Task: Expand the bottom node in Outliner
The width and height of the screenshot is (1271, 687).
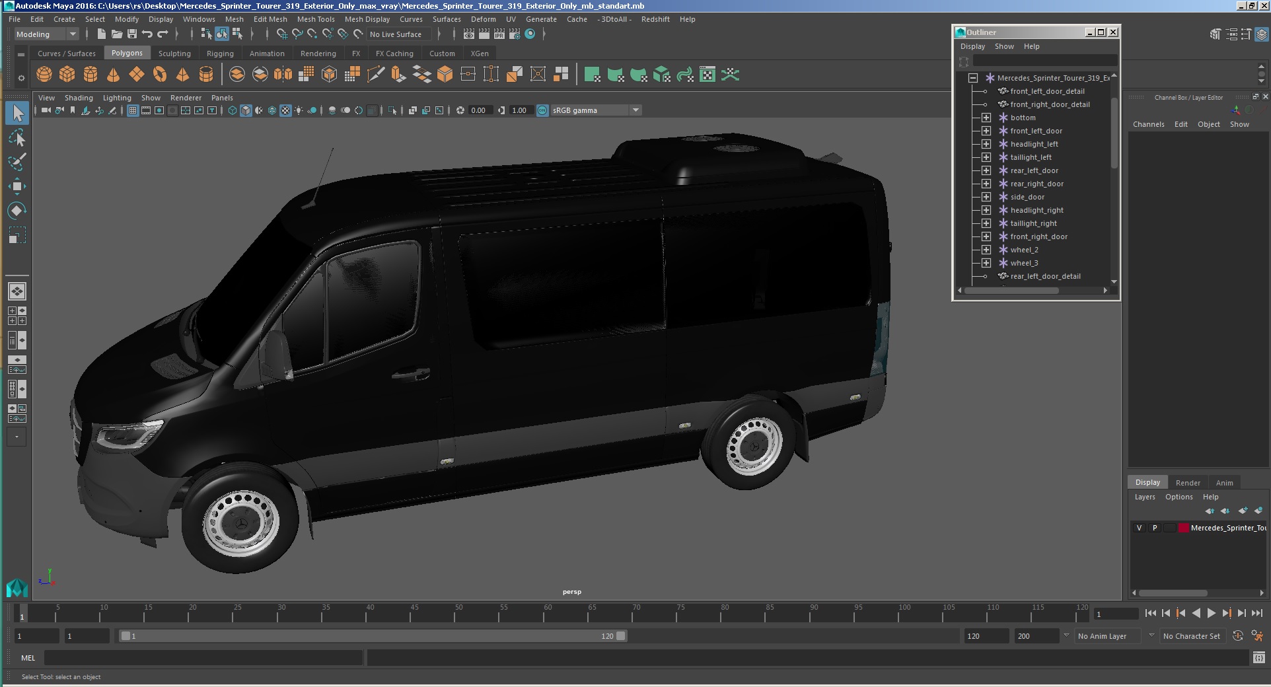Action: point(986,118)
